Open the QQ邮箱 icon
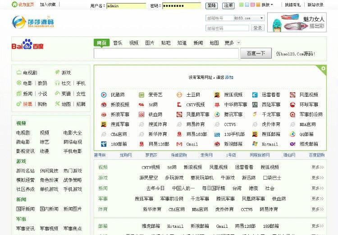 coord(292,135)
